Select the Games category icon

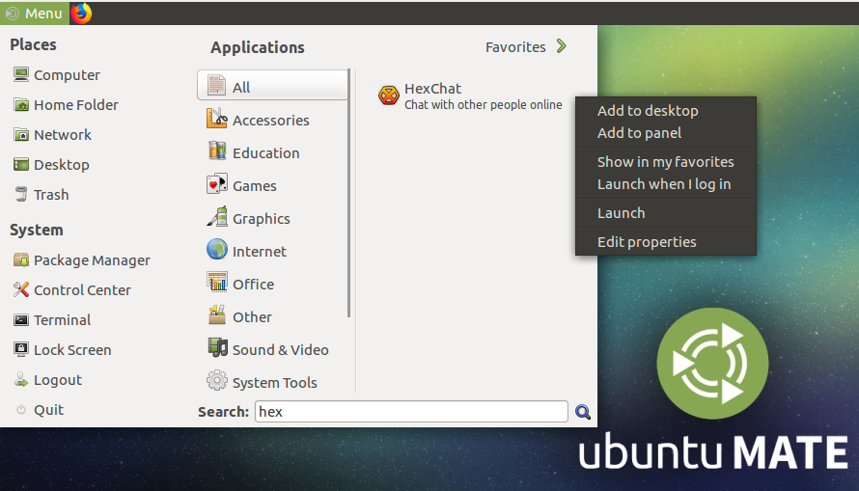coord(216,184)
